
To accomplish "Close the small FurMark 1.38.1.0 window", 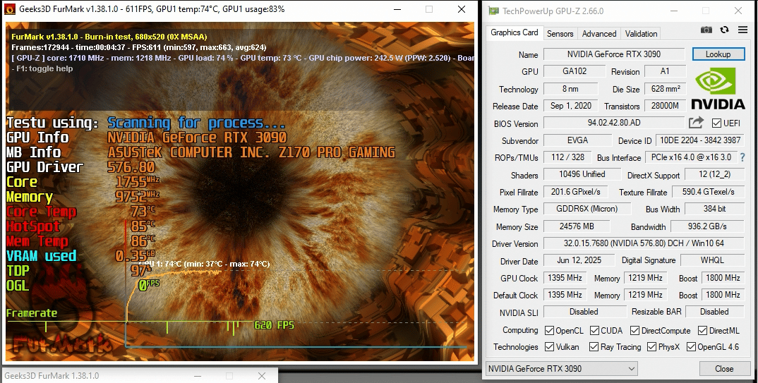I will (x=262, y=375).
